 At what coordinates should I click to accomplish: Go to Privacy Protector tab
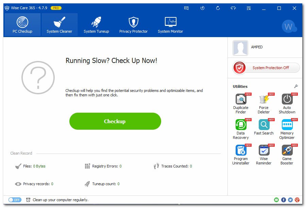point(134,25)
